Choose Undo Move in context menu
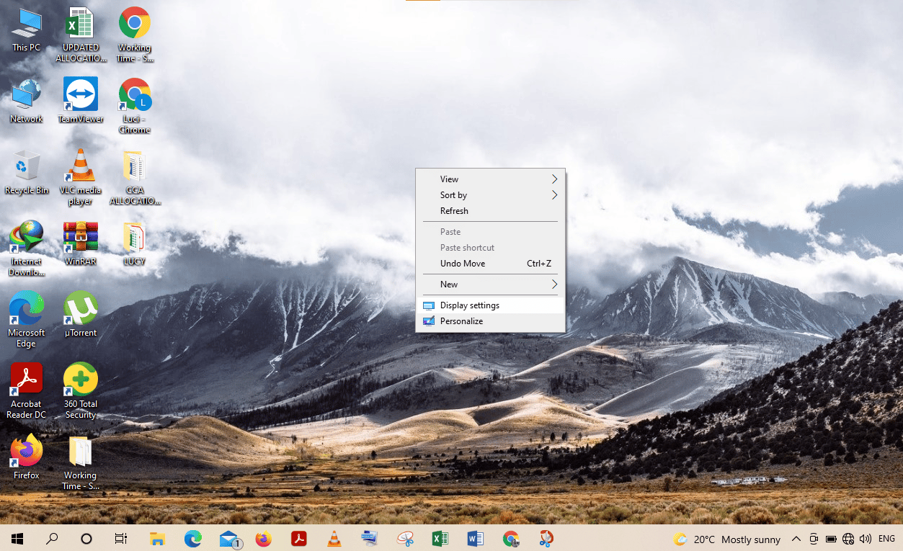Image resolution: width=903 pixels, height=551 pixels. (490, 264)
